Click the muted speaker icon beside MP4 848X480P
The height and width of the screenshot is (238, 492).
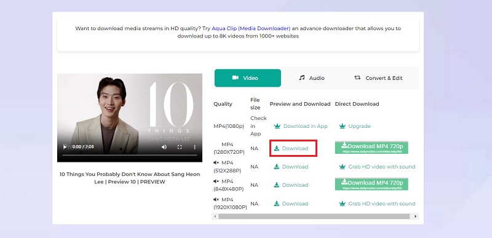216,181
